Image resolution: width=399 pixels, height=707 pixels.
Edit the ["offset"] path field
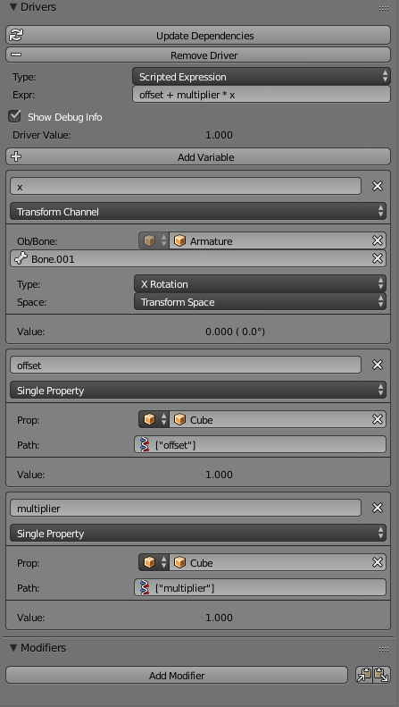tap(261, 444)
